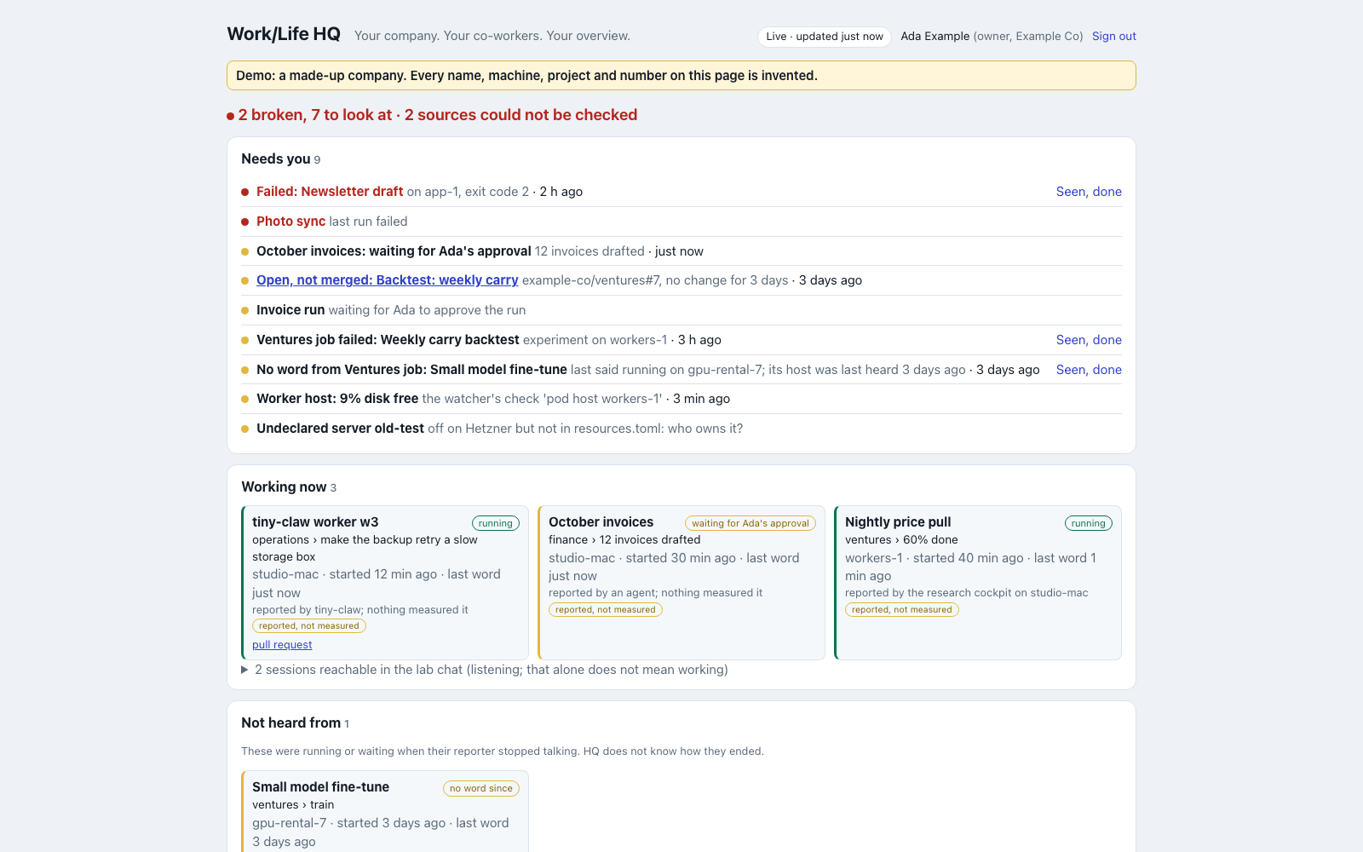Click 'workers-1 · started 40 min ago' text
This screenshot has height=852, width=1363.
coord(935,558)
